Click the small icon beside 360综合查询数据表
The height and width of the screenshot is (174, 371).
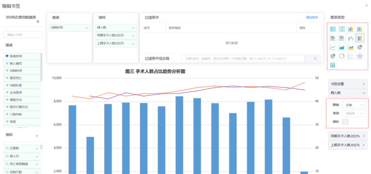coord(37,22)
